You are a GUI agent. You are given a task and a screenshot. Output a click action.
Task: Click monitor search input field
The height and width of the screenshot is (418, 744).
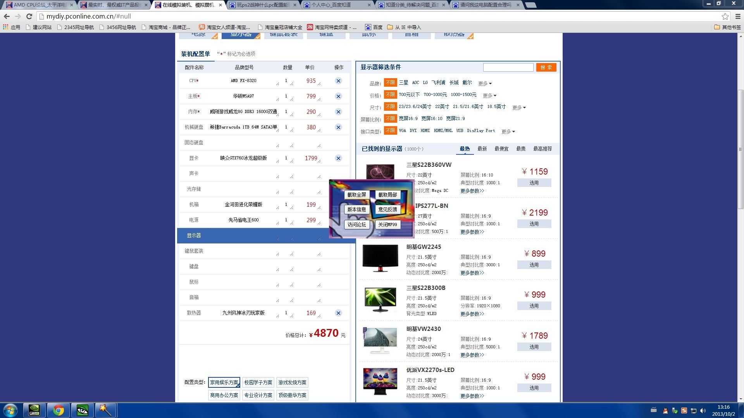508,67
